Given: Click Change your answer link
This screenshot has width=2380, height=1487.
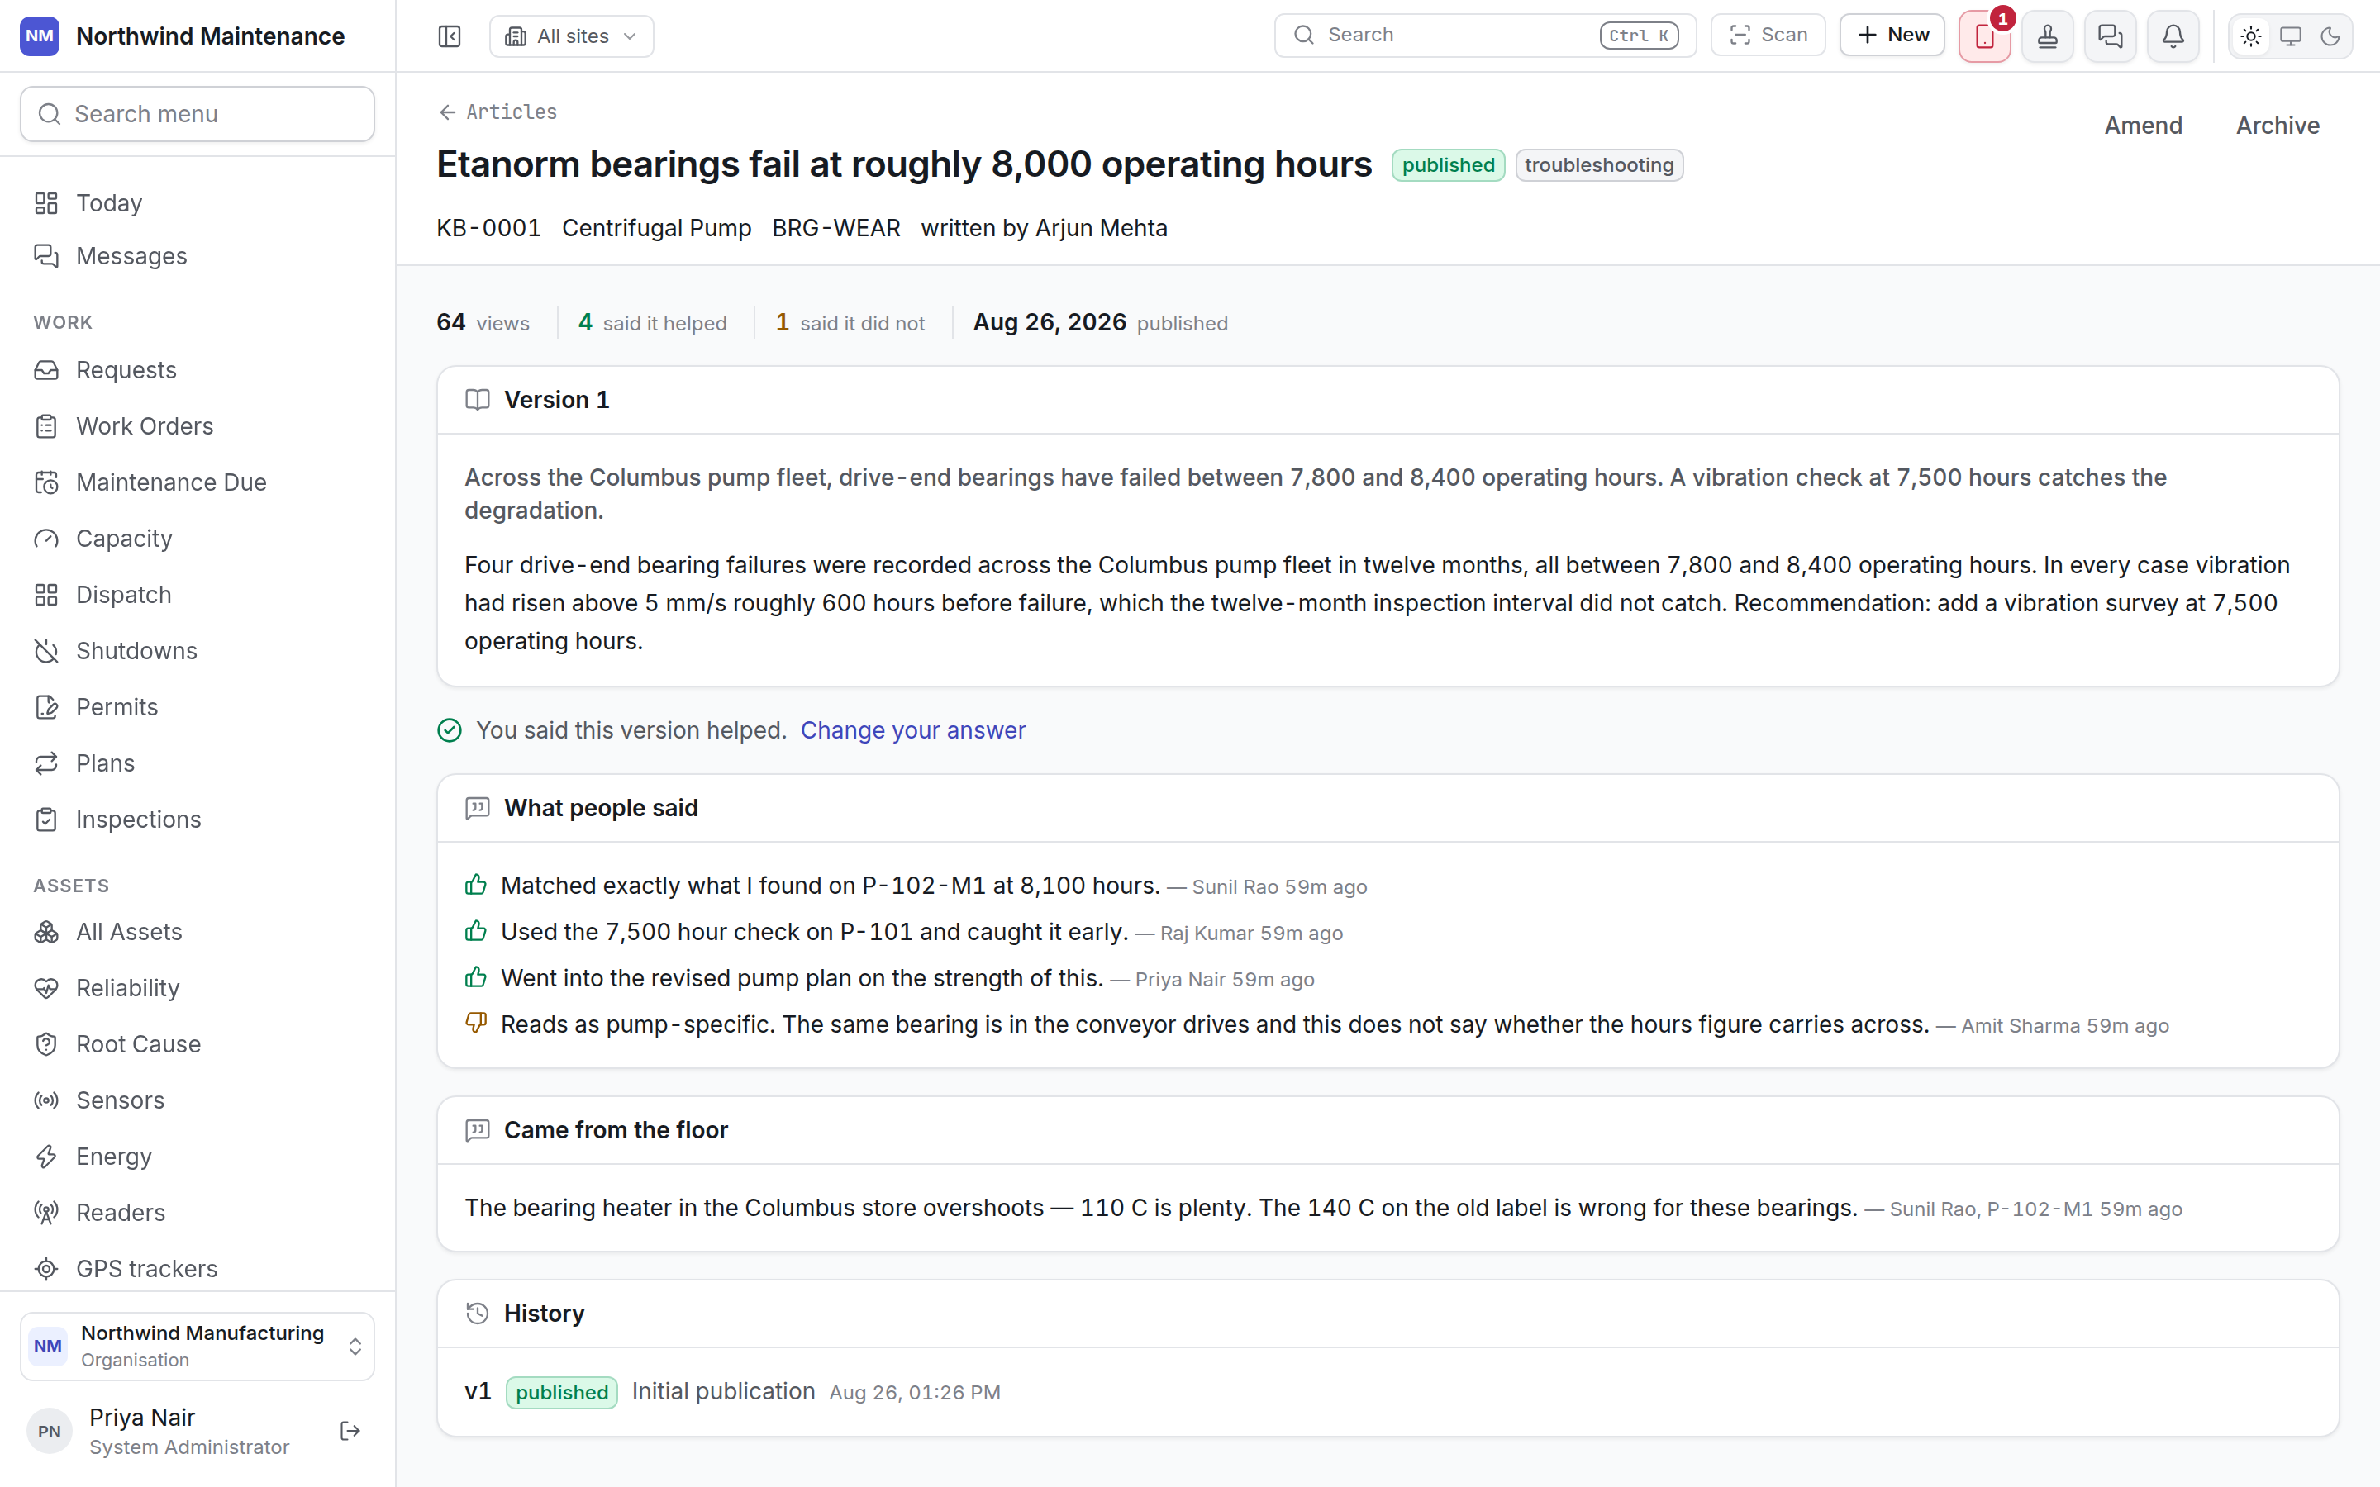Looking at the screenshot, I should 912,729.
